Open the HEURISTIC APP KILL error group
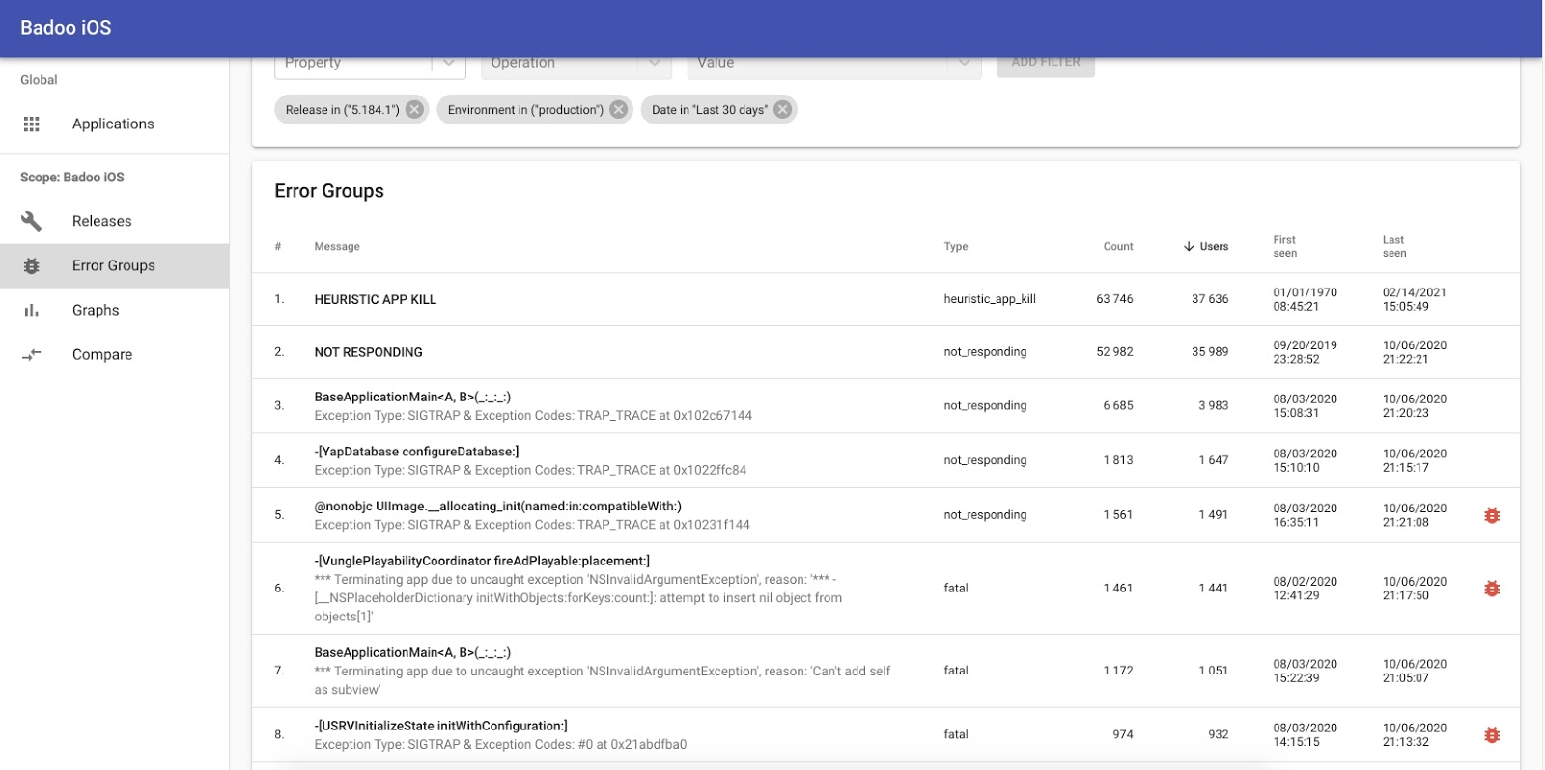Viewport: 1545px width, 770px height. click(x=886, y=299)
